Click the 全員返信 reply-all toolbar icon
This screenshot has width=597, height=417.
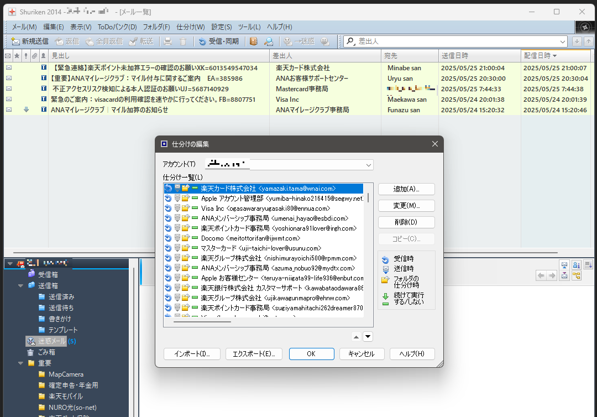point(104,41)
